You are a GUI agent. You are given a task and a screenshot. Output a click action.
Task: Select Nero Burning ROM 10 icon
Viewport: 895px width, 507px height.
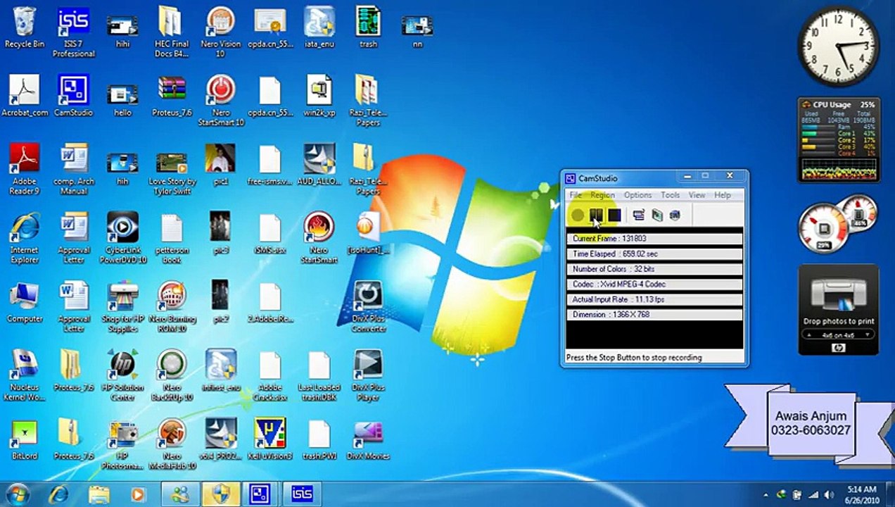tap(172, 307)
